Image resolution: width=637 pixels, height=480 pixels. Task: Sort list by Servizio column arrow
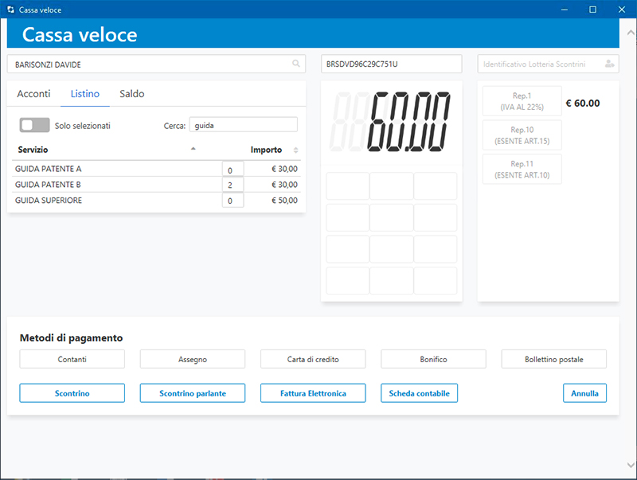193,149
